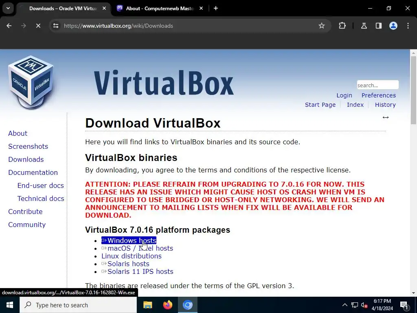Switch to About - Computernewb Mastodon tab

point(160,8)
